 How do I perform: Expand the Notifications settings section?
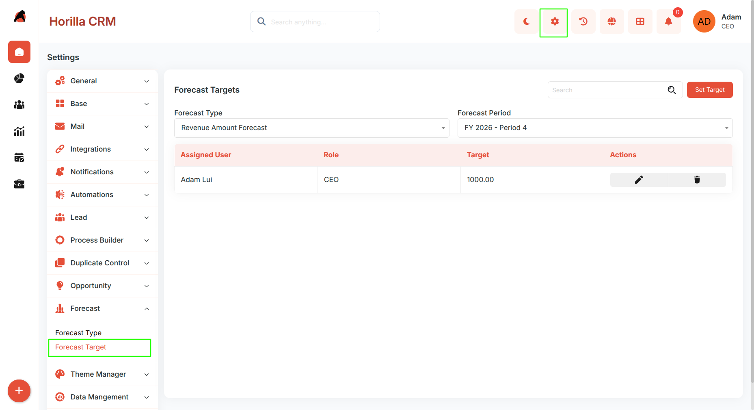click(102, 172)
